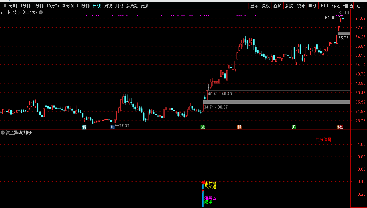Click the 返回 back button

(360, 6)
